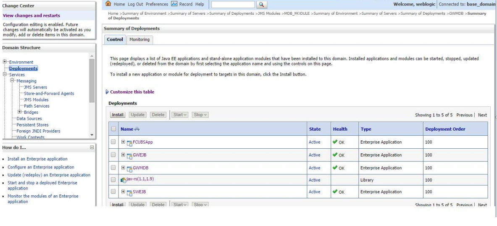
Task: Sort by the Deployment Order column header
Action: coord(445,129)
